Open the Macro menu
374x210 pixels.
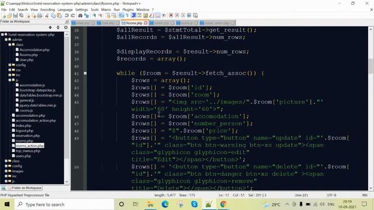click(106, 9)
